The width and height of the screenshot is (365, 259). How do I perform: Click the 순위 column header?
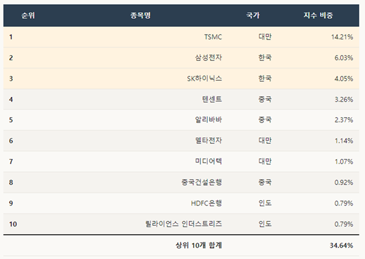pyautogui.click(x=28, y=16)
